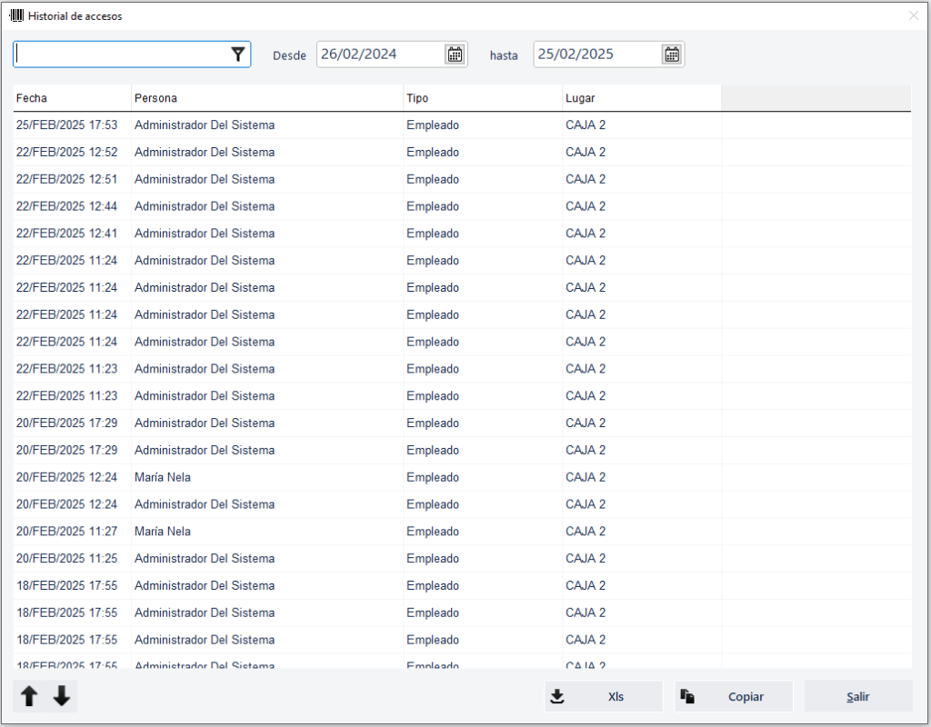
Task: Click the barcode icon in title bar
Action: point(16,15)
